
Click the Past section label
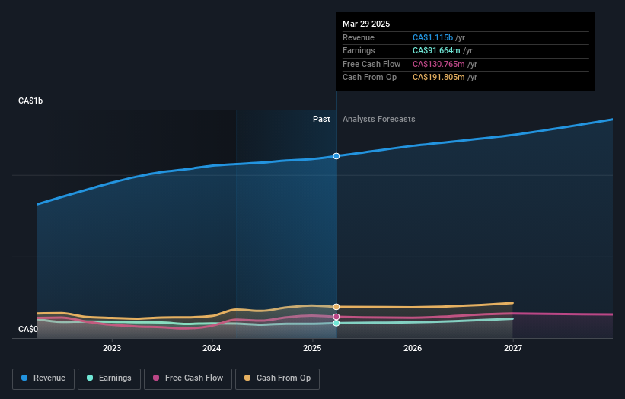pyautogui.click(x=321, y=119)
